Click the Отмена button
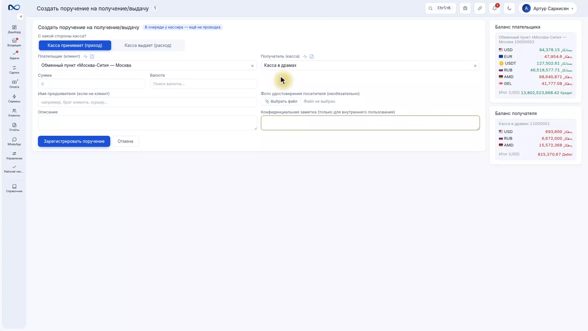 (125, 141)
